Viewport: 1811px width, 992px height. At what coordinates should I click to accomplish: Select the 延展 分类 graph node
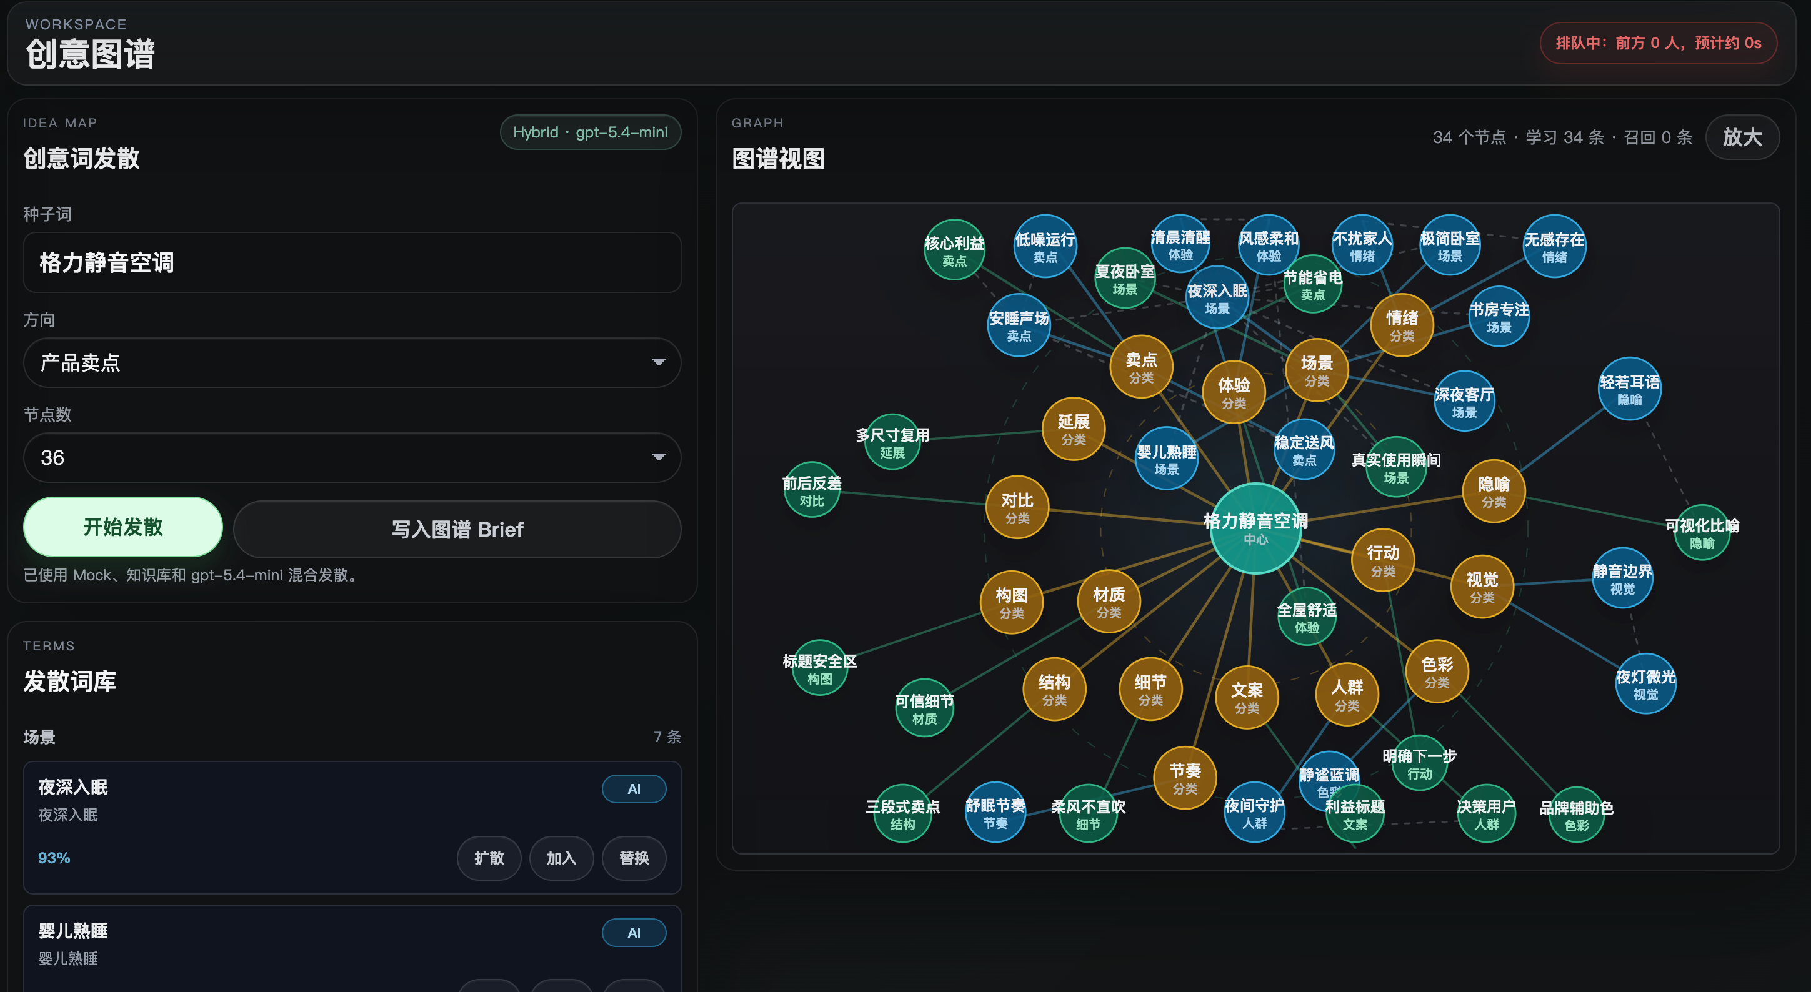point(1074,429)
